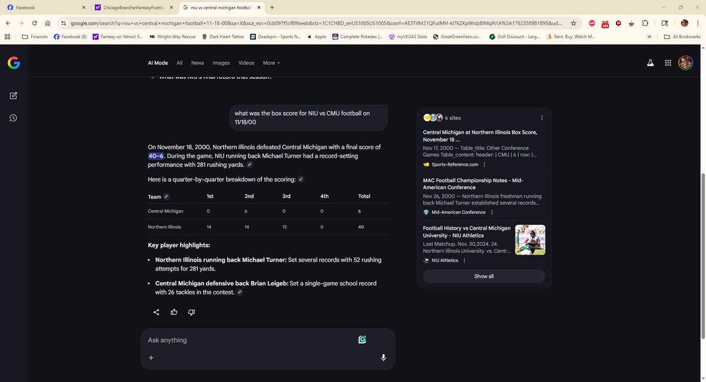The width and height of the screenshot is (706, 382).
Task: Switch to the Videos results tab
Action: pyautogui.click(x=247, y=63)
